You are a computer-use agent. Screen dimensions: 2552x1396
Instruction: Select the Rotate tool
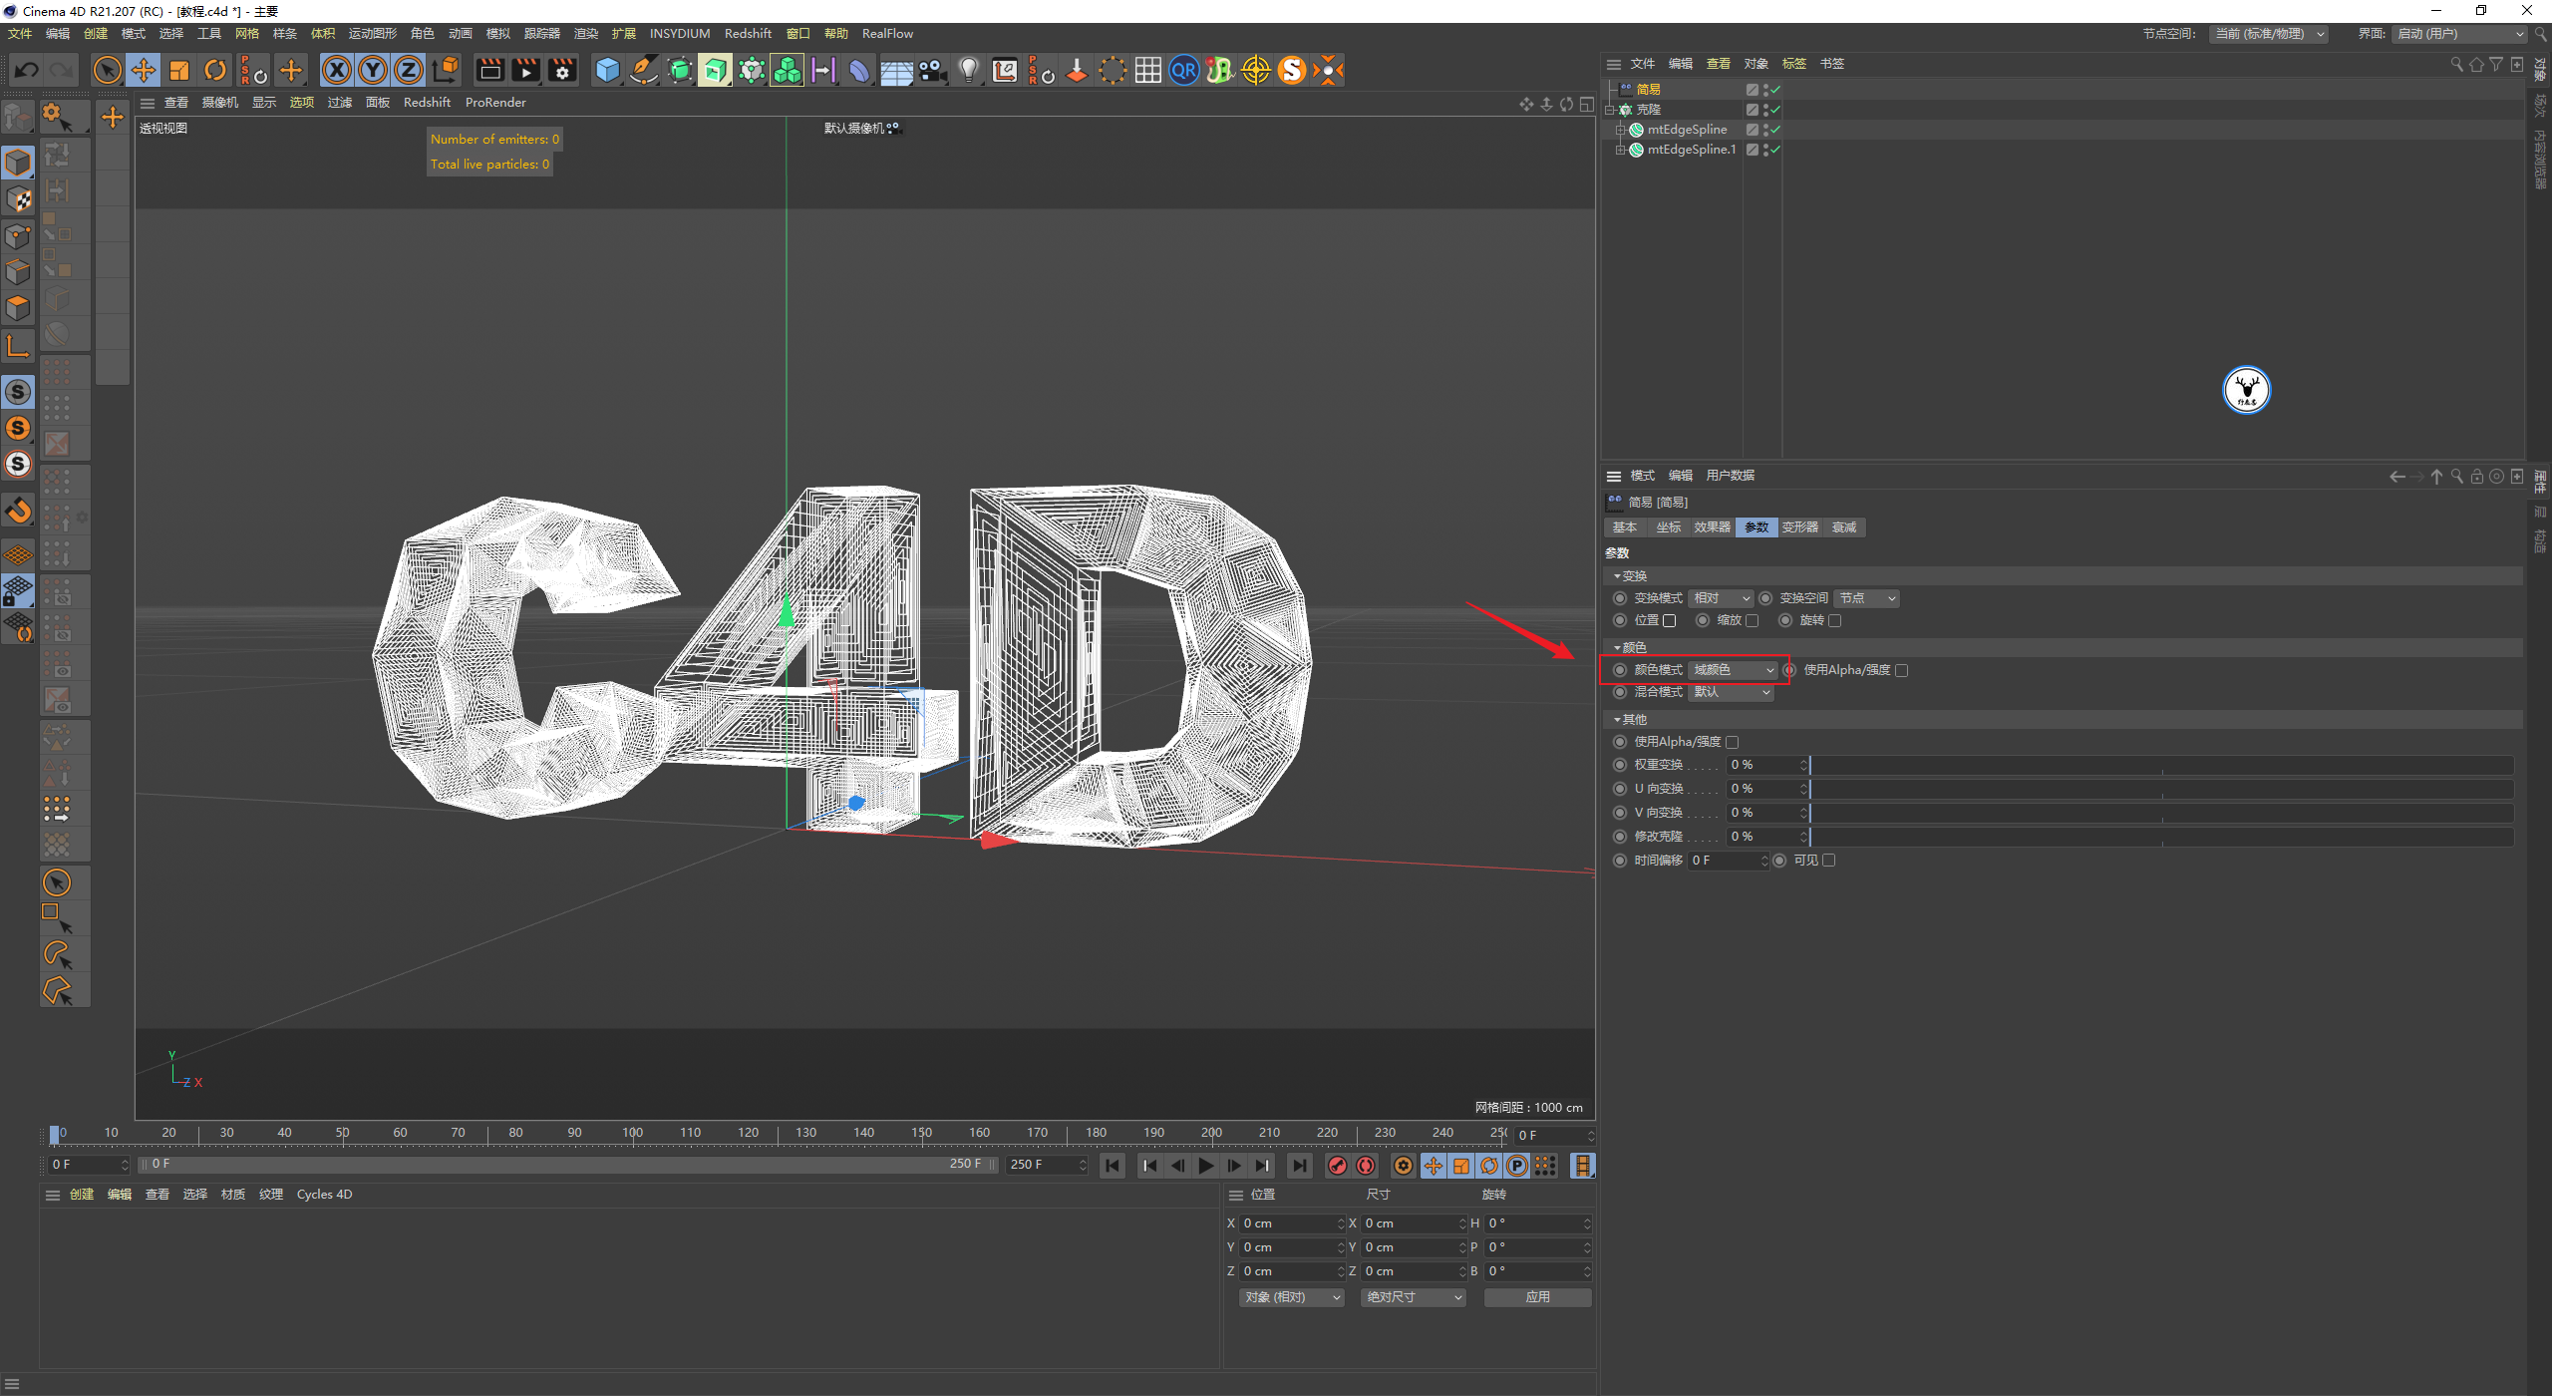pyautogui.click(x=215, y=70)
